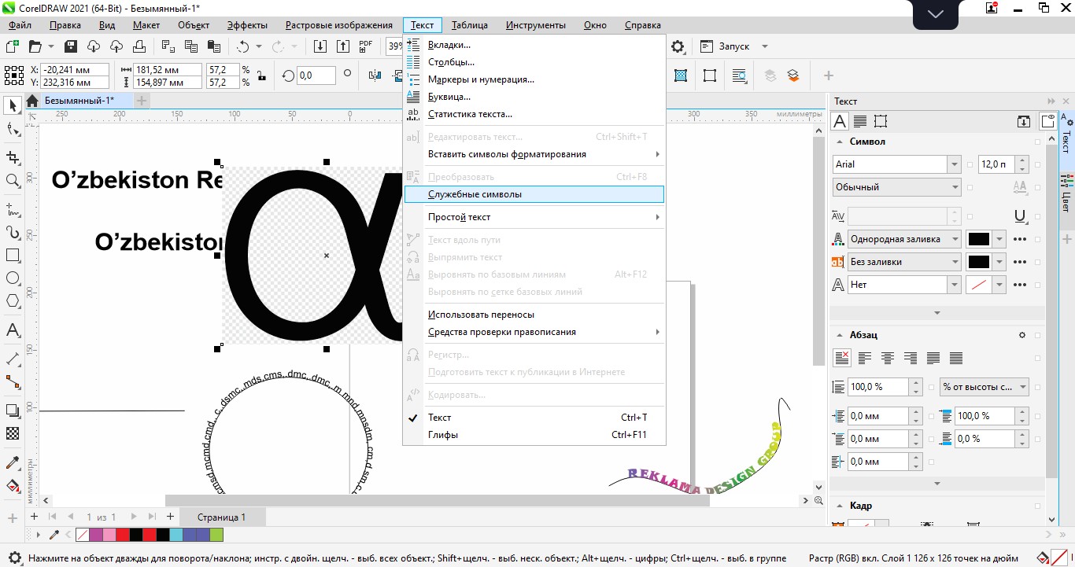Select the Transparency checkerboard tool
Viewport: 1075px width, 567px height.
pos(13,433)
